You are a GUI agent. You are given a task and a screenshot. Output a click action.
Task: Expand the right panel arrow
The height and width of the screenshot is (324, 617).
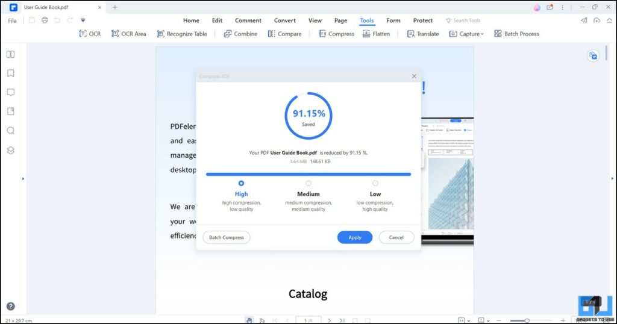coord(612,179)
